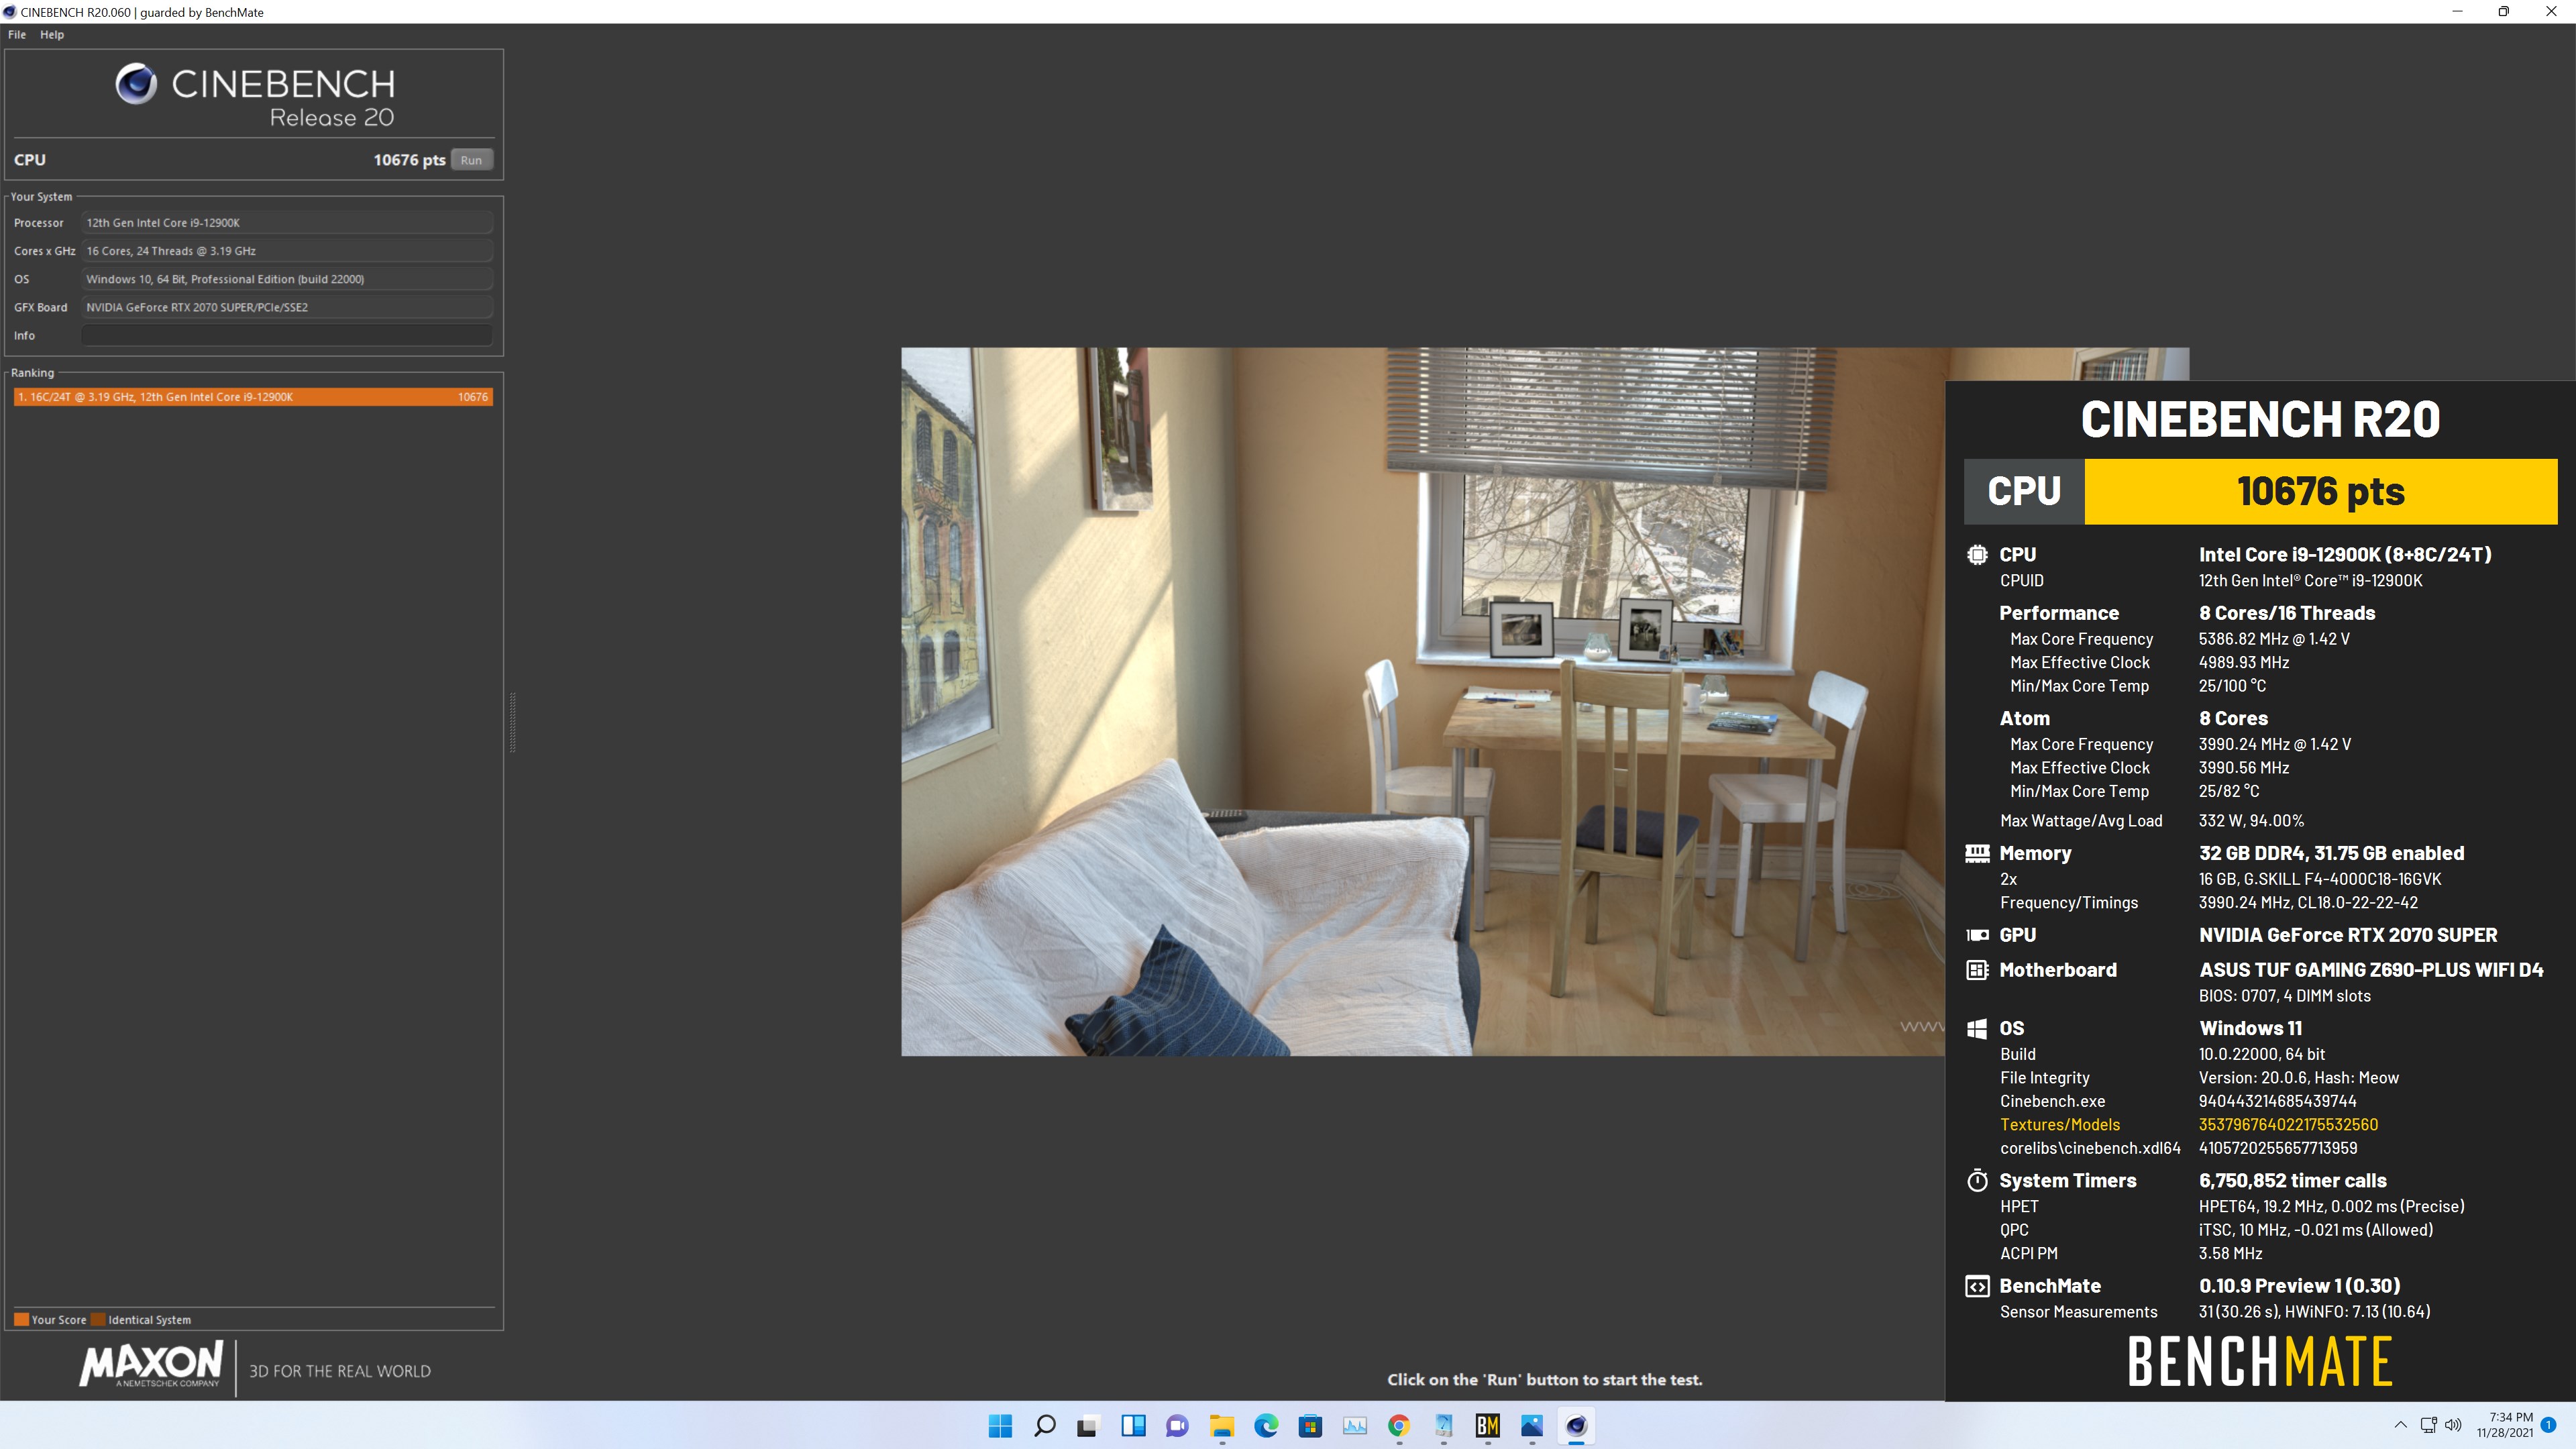Viewport: 2576px width, 1449px height.
Task: Open File Explorer from taskbar
Action: coord(1221,1426)
